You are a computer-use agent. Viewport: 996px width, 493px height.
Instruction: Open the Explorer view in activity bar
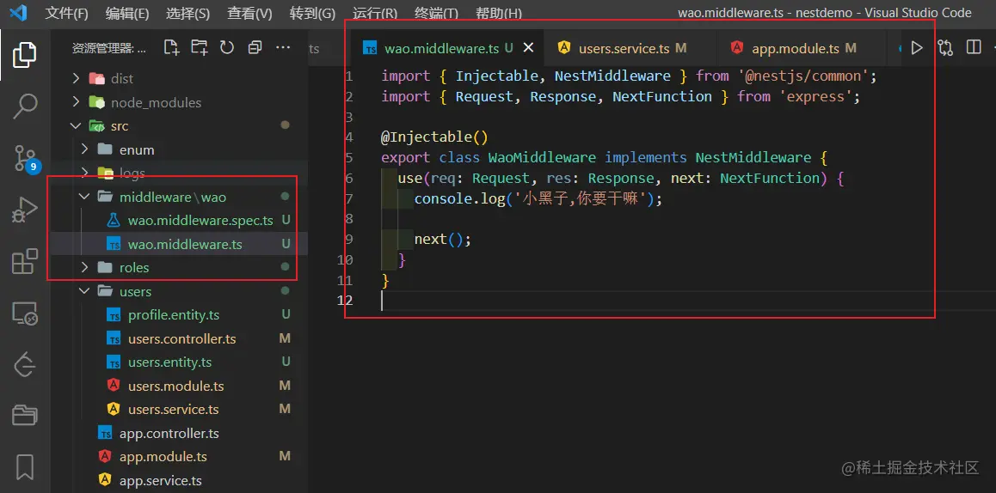(25, 55)
